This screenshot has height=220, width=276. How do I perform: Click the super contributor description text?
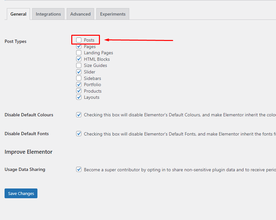[x=180, y=170]
